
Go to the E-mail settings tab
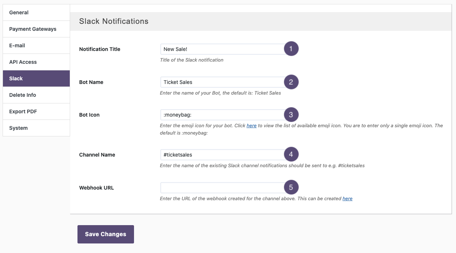[x=36, y=45]
